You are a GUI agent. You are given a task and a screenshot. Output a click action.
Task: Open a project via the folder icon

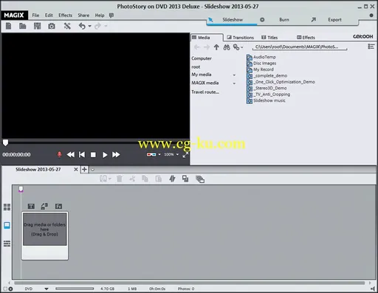[x=23, y=26]
